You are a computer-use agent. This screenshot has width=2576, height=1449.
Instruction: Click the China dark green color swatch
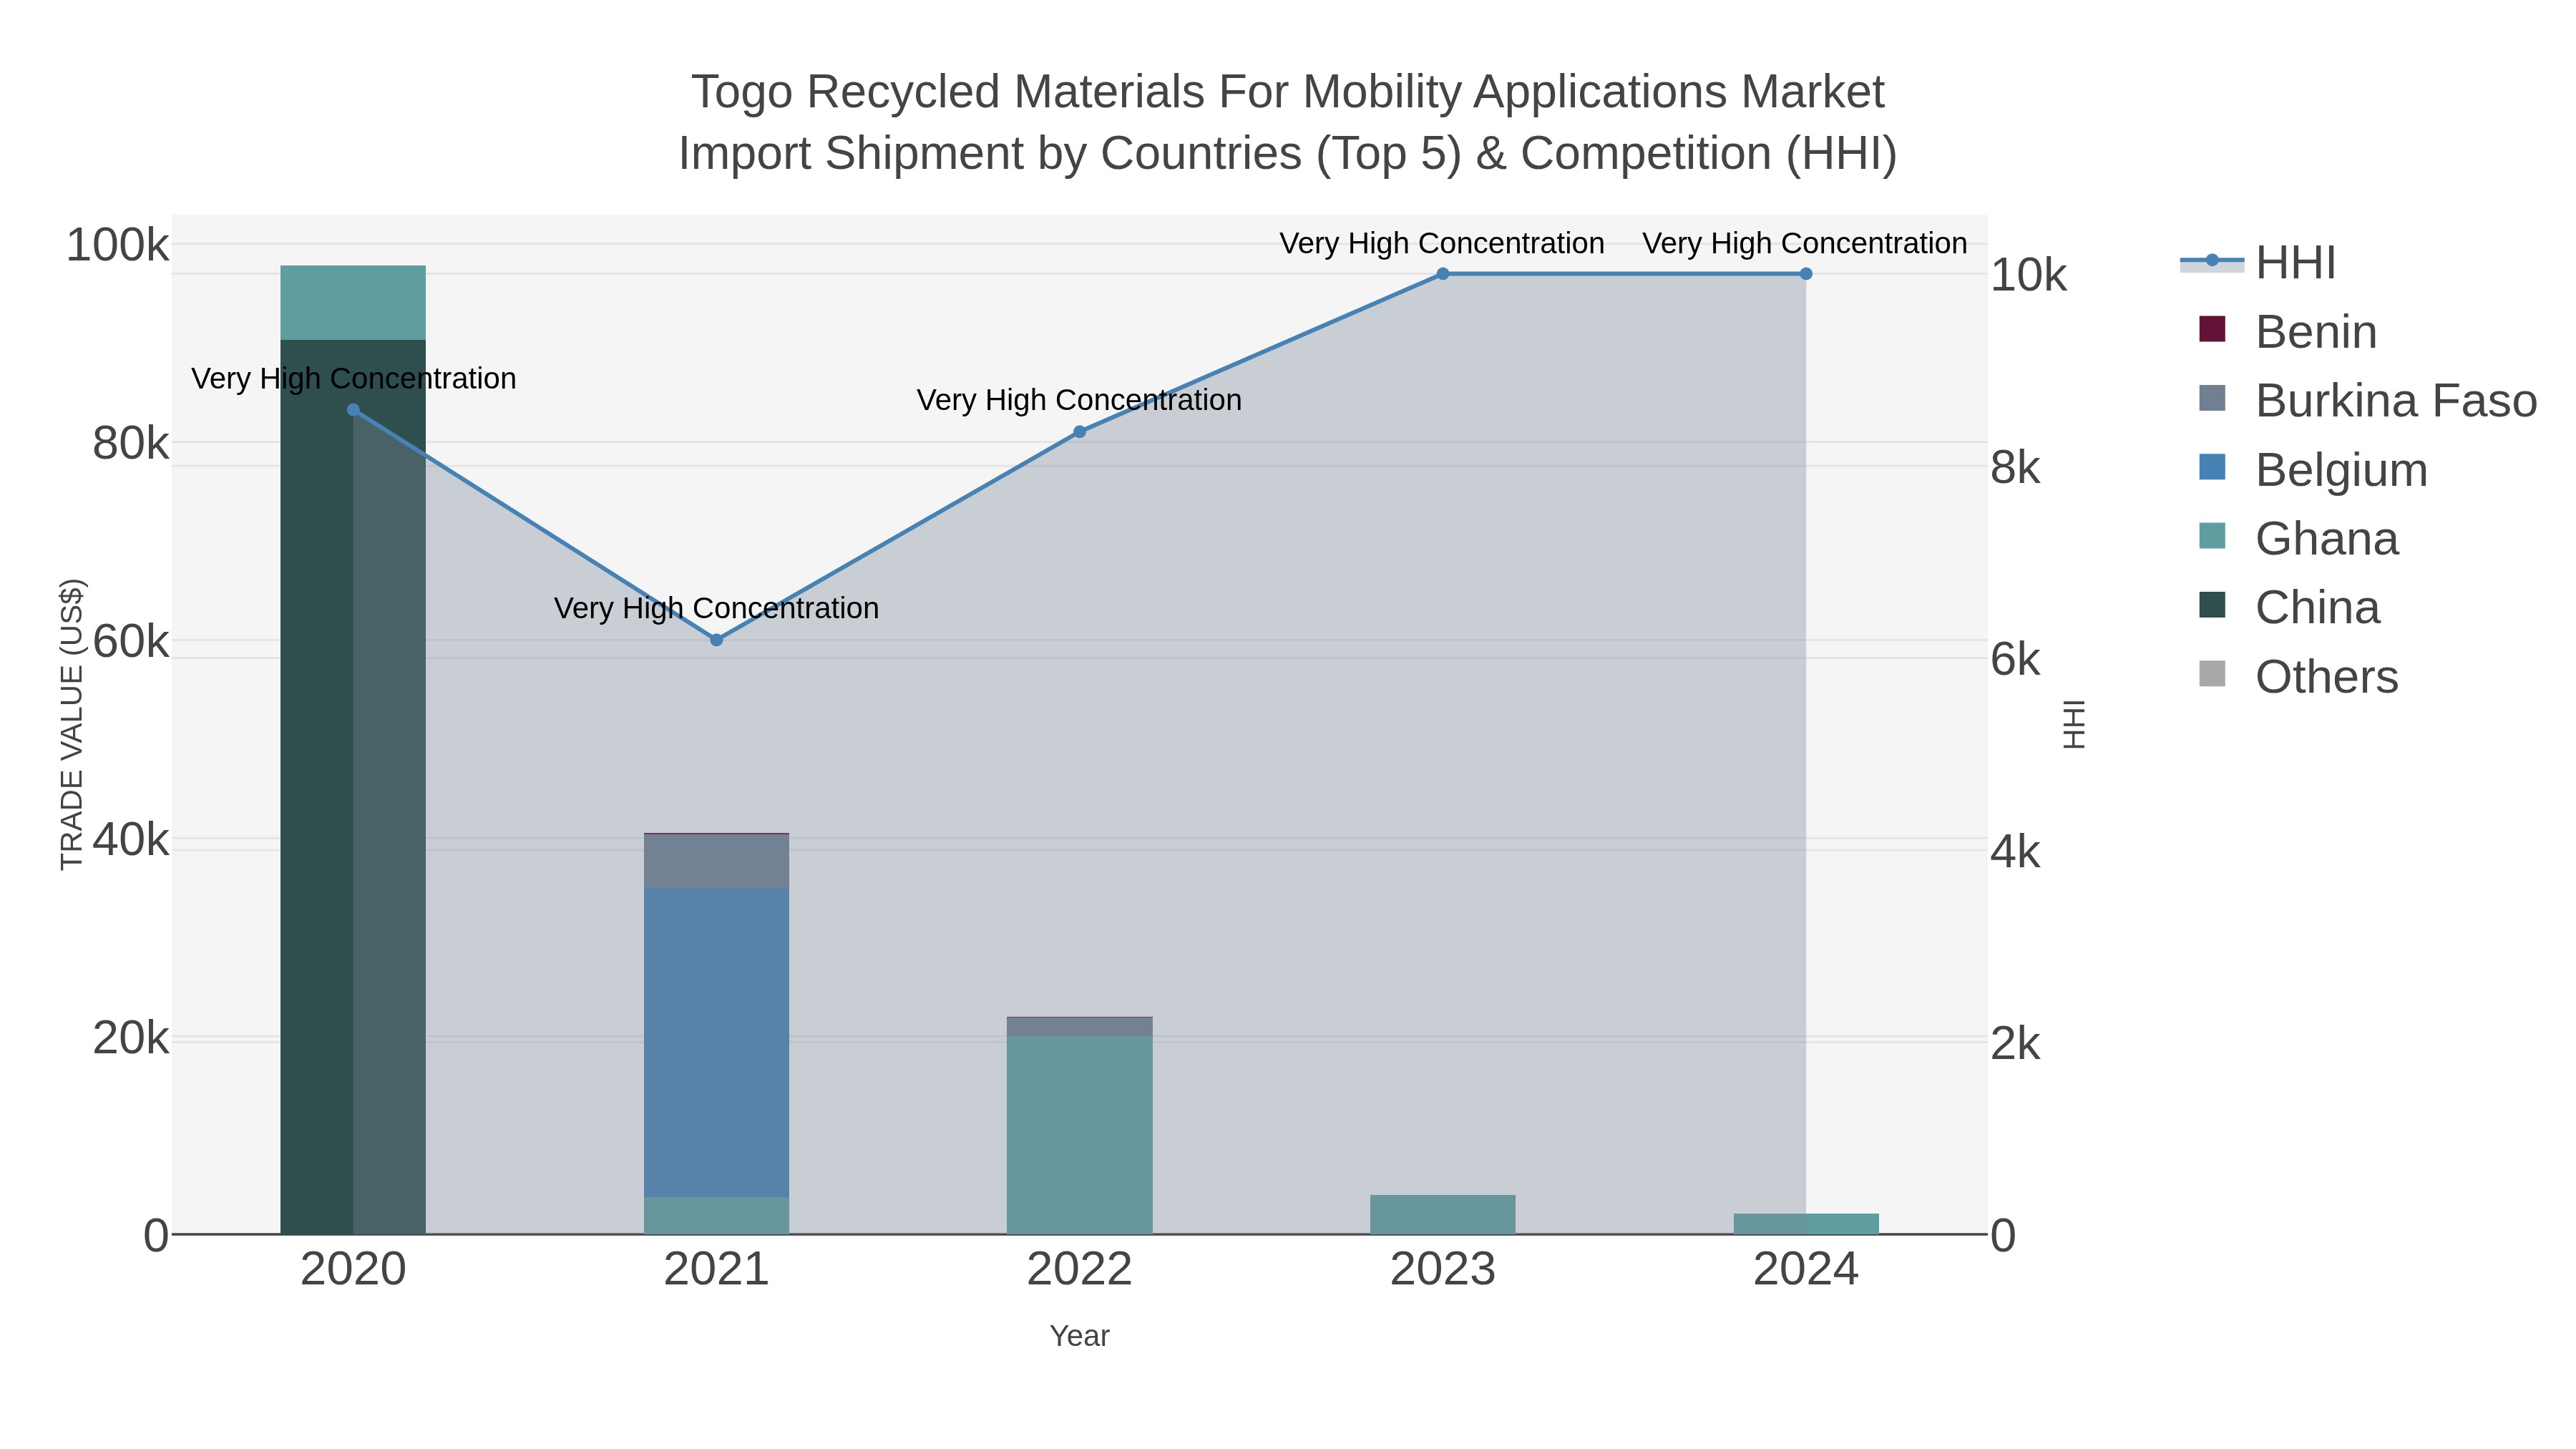(x=2212, y=605)
